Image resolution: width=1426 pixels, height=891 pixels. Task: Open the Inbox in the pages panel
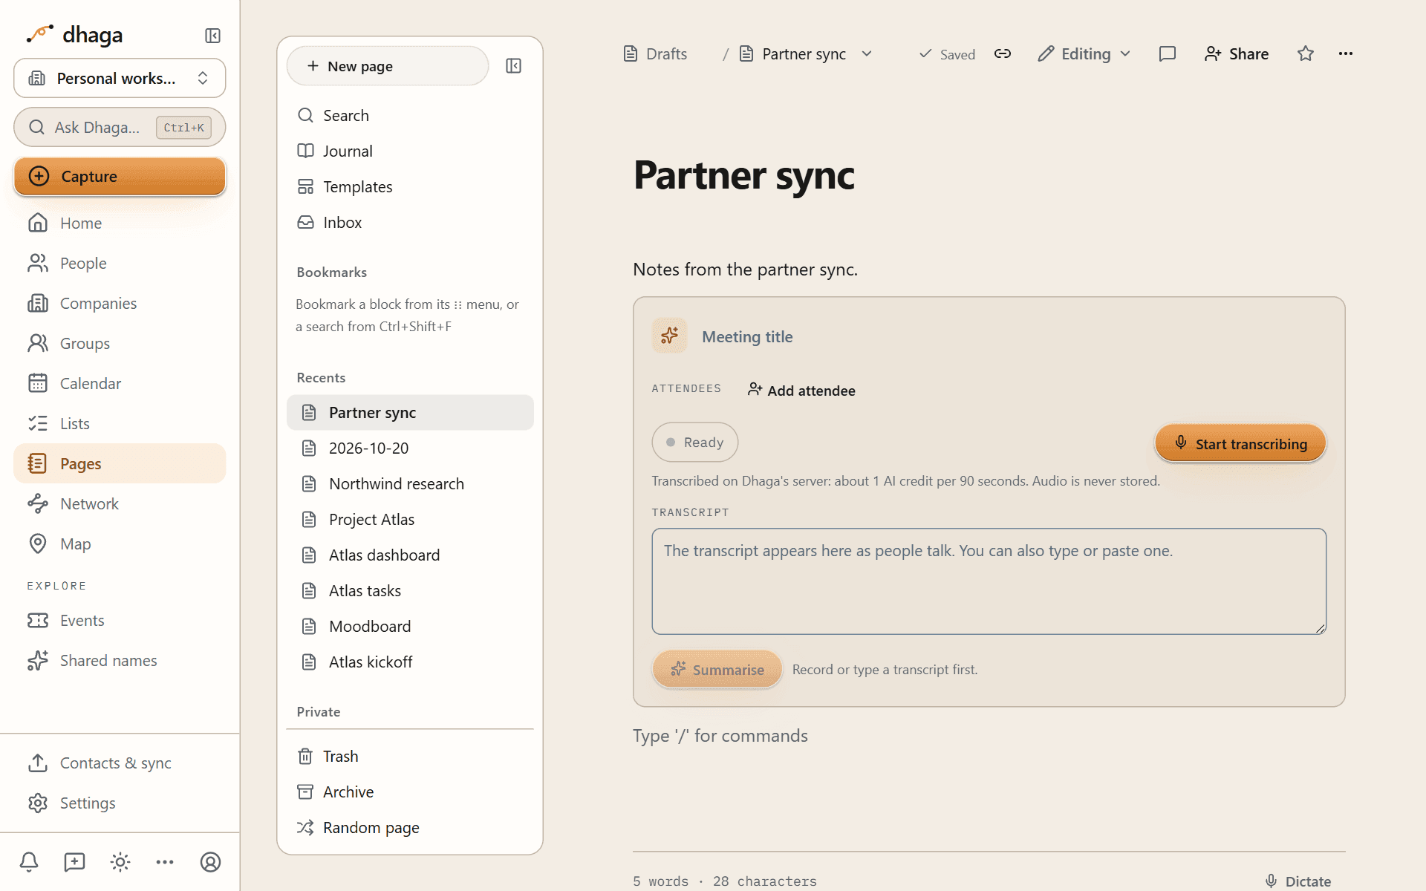[410, 222]
